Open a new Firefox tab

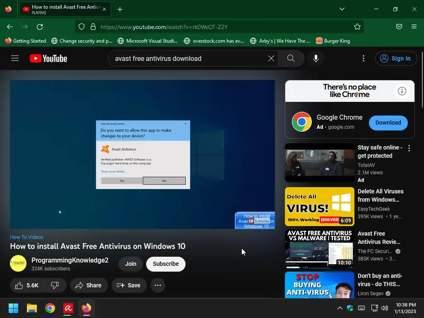coord(120,10)
